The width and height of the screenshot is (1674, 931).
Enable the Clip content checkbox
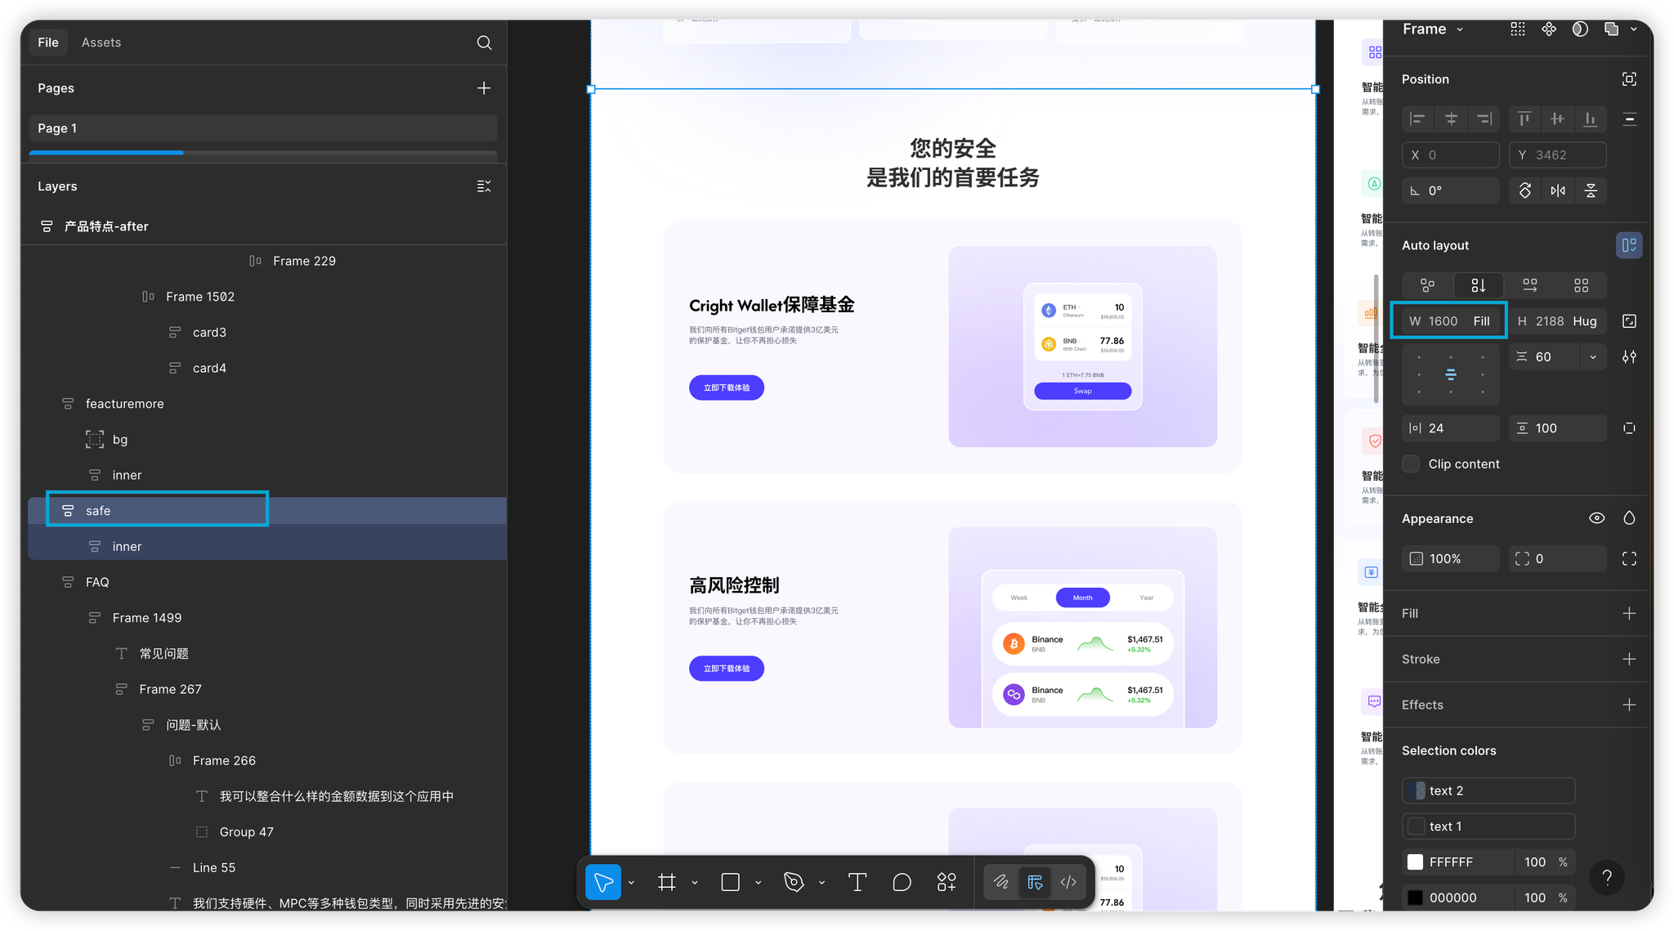pos(1412,464)
